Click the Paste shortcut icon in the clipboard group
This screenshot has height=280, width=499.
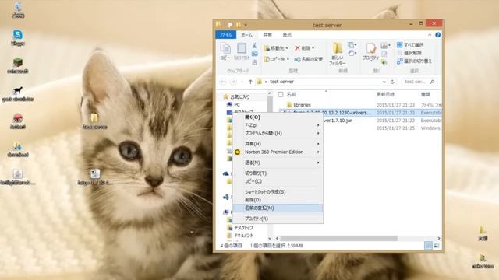[255, 62]
